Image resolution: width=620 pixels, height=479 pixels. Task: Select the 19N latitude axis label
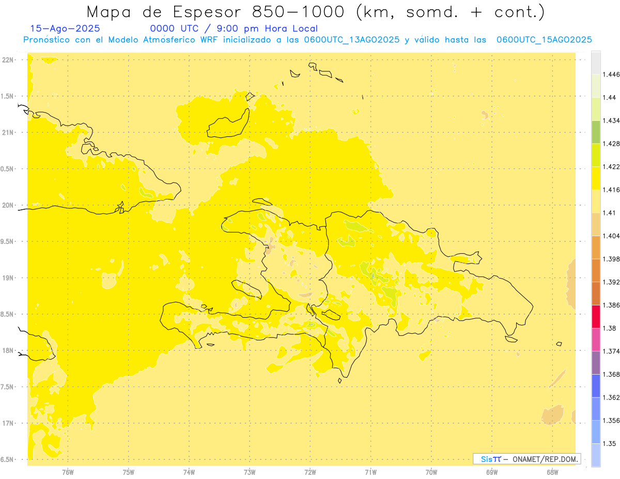(8, 278)
